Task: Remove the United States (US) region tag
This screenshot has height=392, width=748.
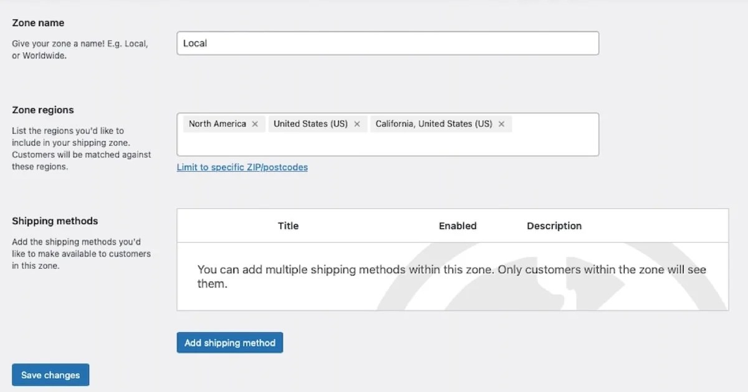Action: coord(357,124)
